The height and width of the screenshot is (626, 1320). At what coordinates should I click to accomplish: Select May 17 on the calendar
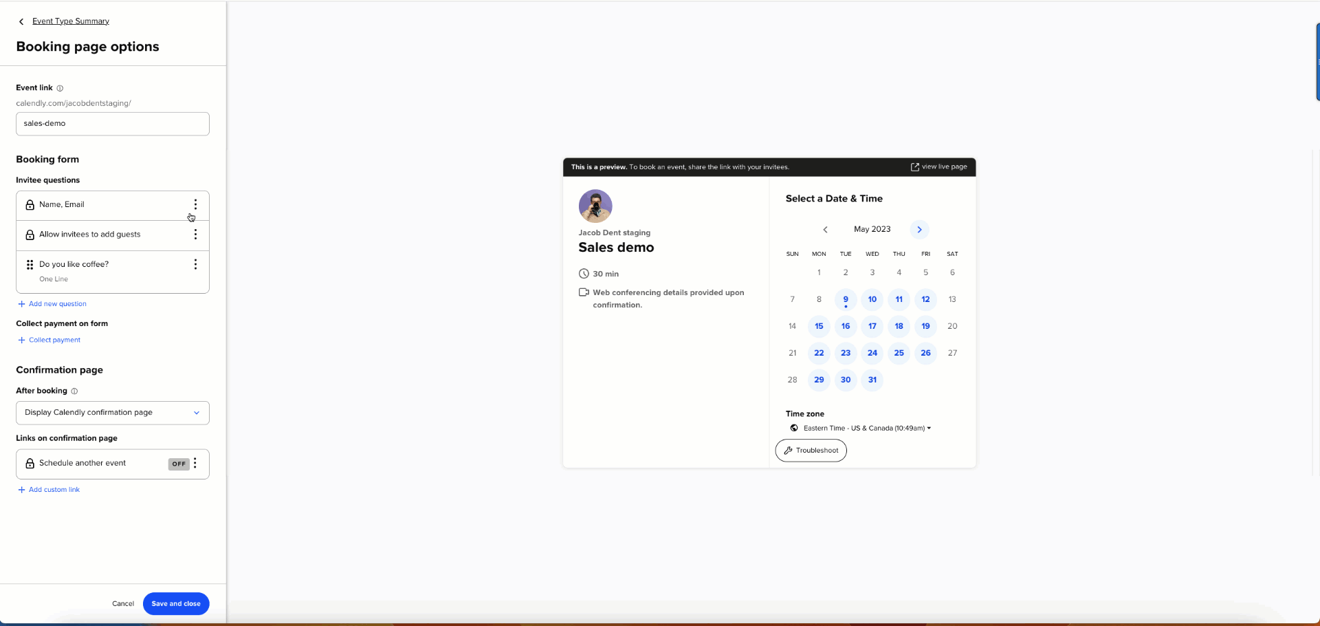coord(872,326)
